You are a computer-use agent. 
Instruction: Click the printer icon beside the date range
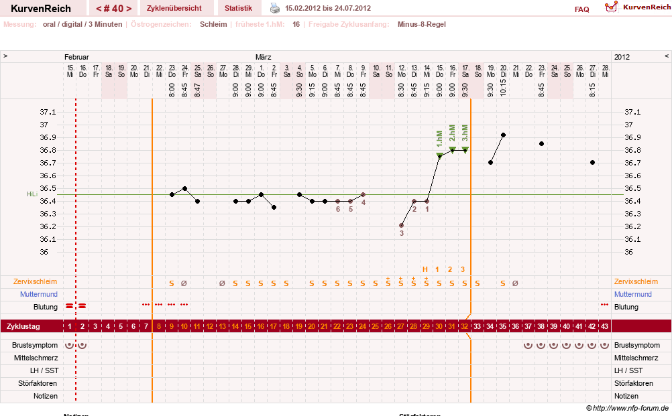[x=275, y=8]
